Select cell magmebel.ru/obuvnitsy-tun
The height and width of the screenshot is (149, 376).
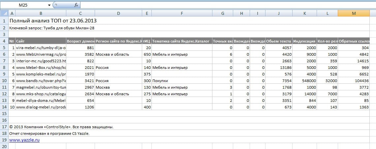[41, 87]
